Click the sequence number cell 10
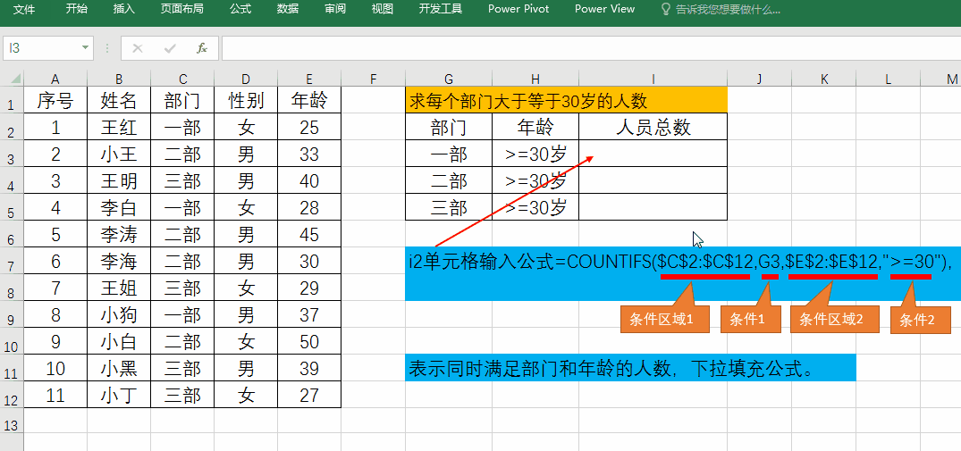Viewport: 961px width, 451px height. (x=55, y=368)
